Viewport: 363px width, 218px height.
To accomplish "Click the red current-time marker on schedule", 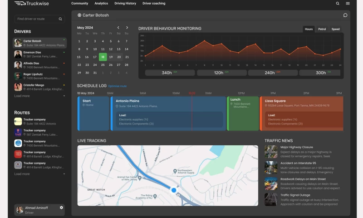I will click(x=192, y=93).
